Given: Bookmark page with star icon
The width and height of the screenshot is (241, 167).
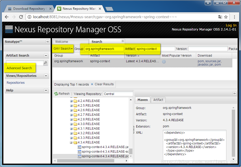Looking at the screenshot, I should pyautogui.click(x=226, y=17).
